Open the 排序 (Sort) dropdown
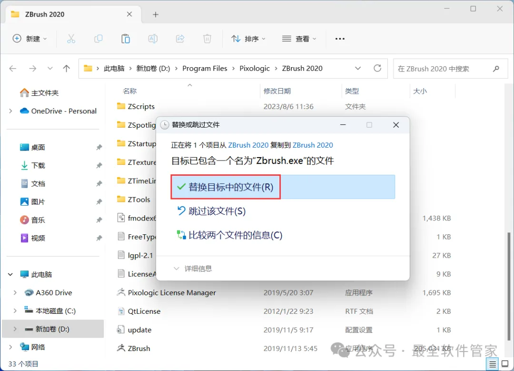 pos(248,39)
